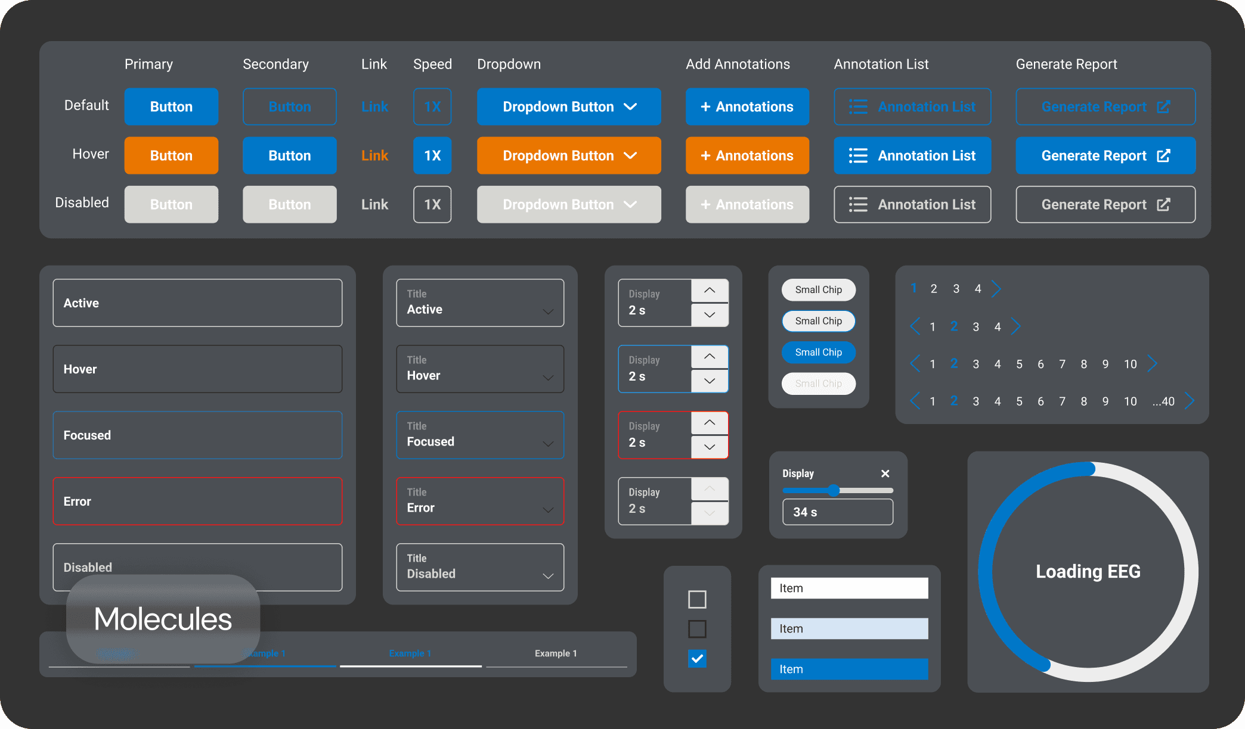This screenshot has height=729, width=1245.
Task: Click the previous-page chevron in the pagination row ending with ...40
Action: 915,401
